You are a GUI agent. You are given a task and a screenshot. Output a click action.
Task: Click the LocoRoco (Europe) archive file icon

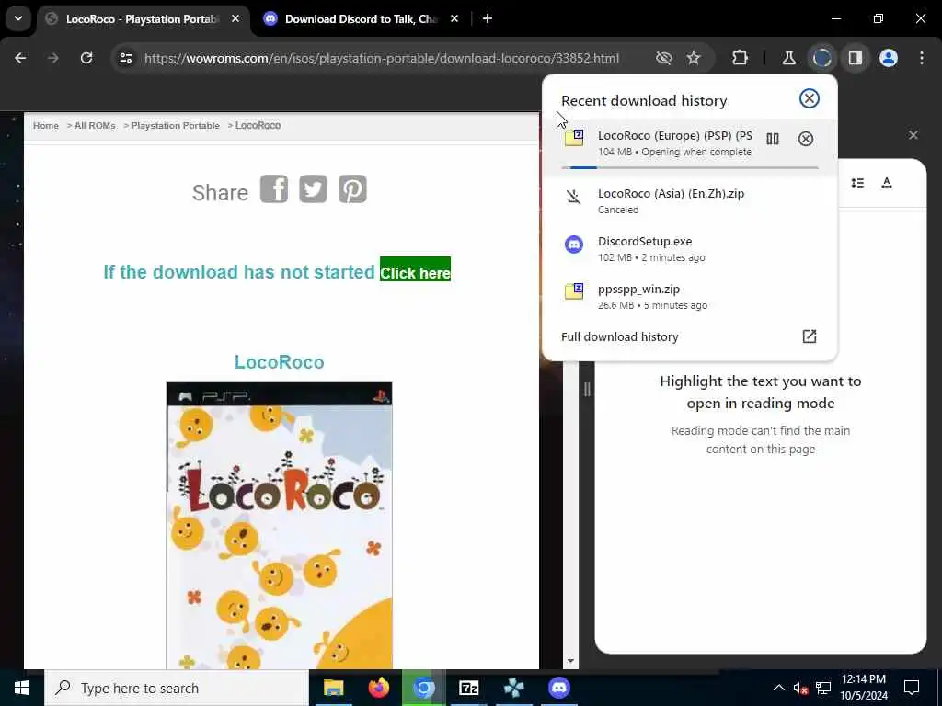pyautogui.click(x=574, y=138)
